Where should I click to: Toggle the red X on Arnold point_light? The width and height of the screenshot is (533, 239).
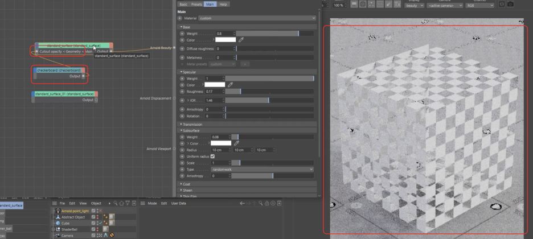point(100,211)
